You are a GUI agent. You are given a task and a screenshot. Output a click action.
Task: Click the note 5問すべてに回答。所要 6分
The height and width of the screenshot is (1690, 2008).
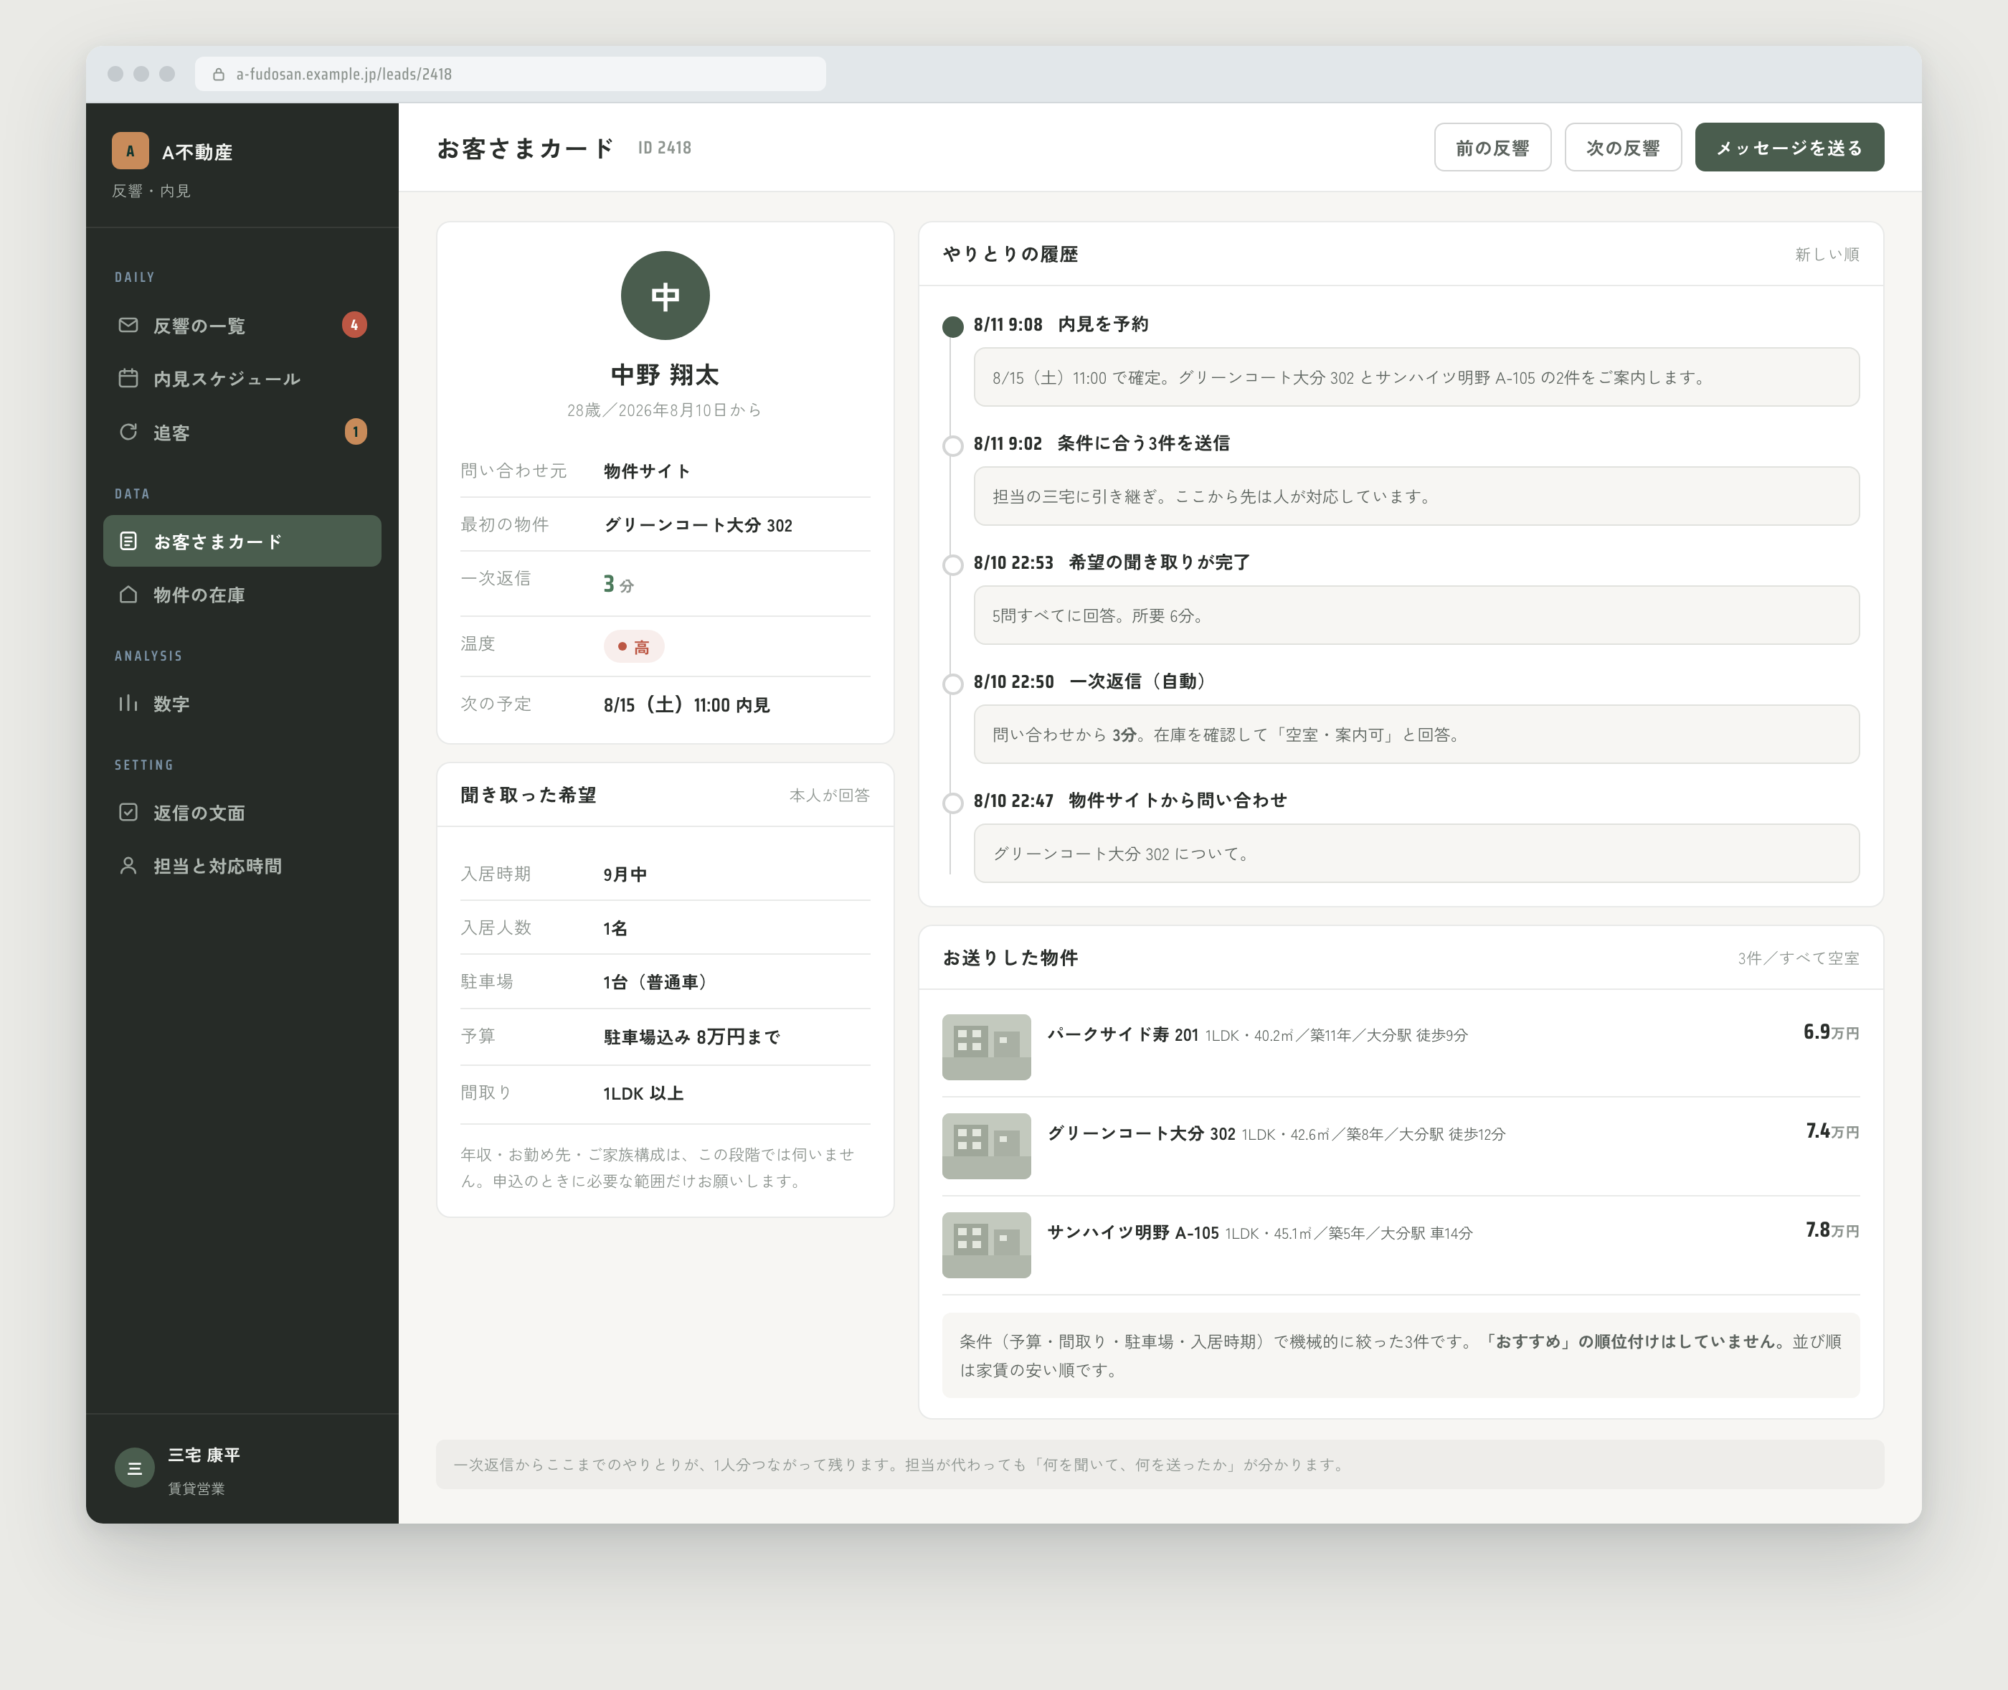(x=1416, y=615)
